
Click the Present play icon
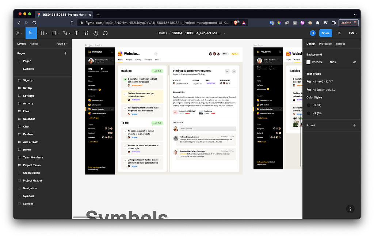point(339,33)
